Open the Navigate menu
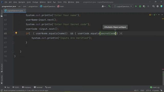Screen dimensions: 164x92 coord(22,2)
